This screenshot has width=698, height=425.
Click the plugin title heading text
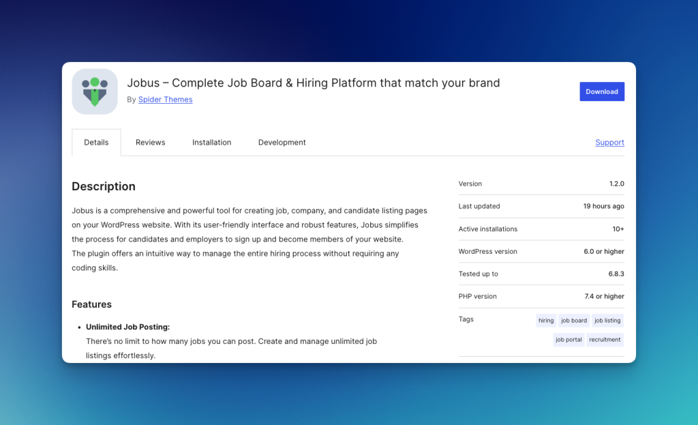[x=314, y=83]
